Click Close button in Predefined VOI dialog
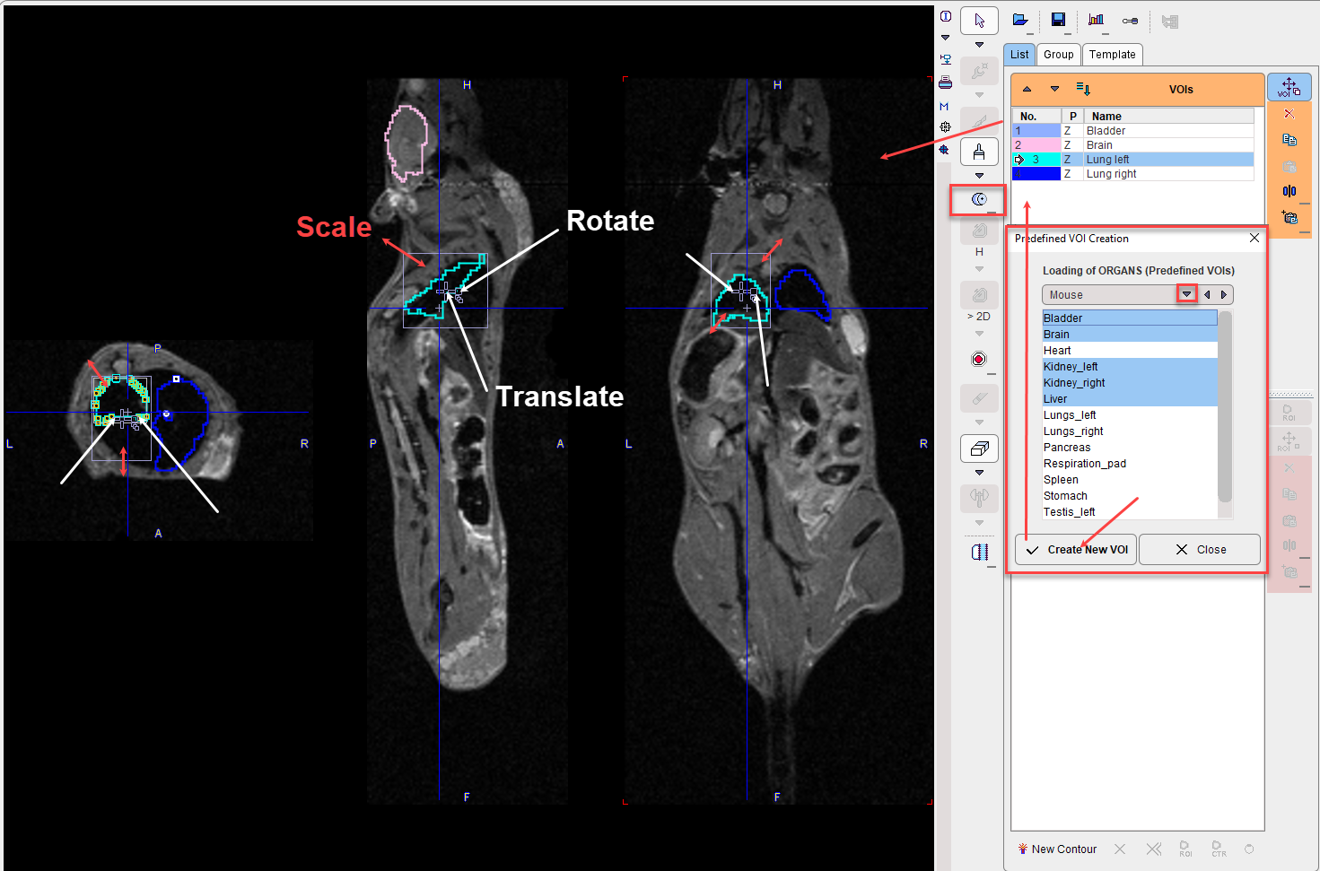Screen dimensions: 1320x871 coord(1200,550)
